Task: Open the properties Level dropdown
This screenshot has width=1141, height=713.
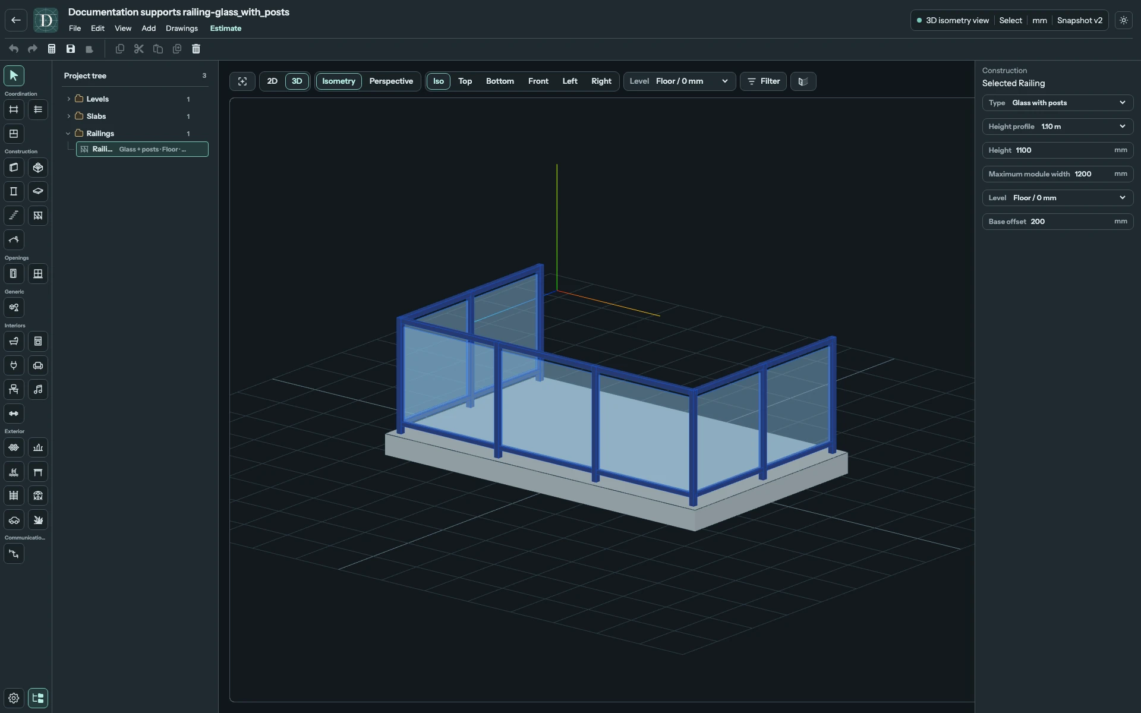Action: pyautogui.click(x=1058, y=198)
